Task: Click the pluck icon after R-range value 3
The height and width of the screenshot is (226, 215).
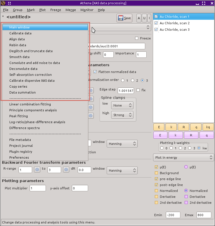Action: [x=66, y=170]
